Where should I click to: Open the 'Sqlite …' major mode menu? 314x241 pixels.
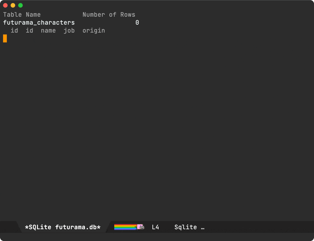pos(189,227)
